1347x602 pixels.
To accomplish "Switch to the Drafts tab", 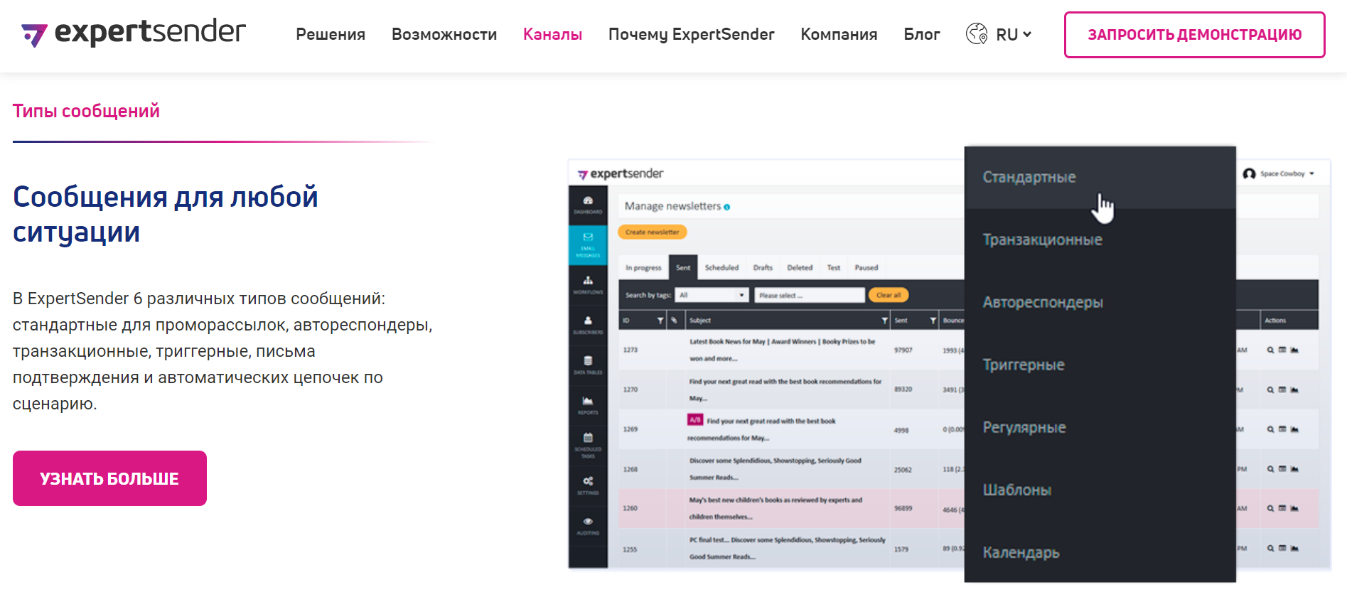I will pyautogui.click(x=763, y=268).
